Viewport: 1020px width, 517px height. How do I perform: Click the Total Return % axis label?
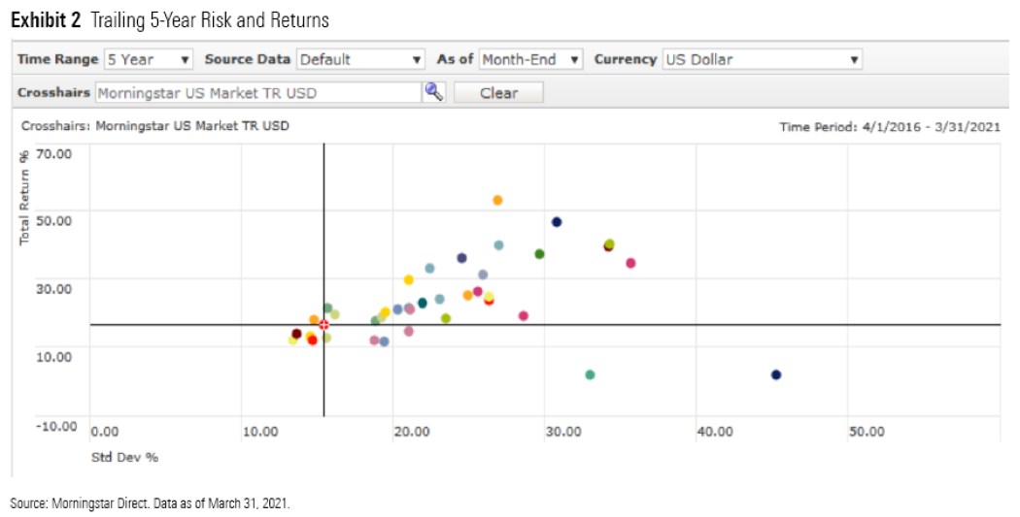click(x=26, y=197)
